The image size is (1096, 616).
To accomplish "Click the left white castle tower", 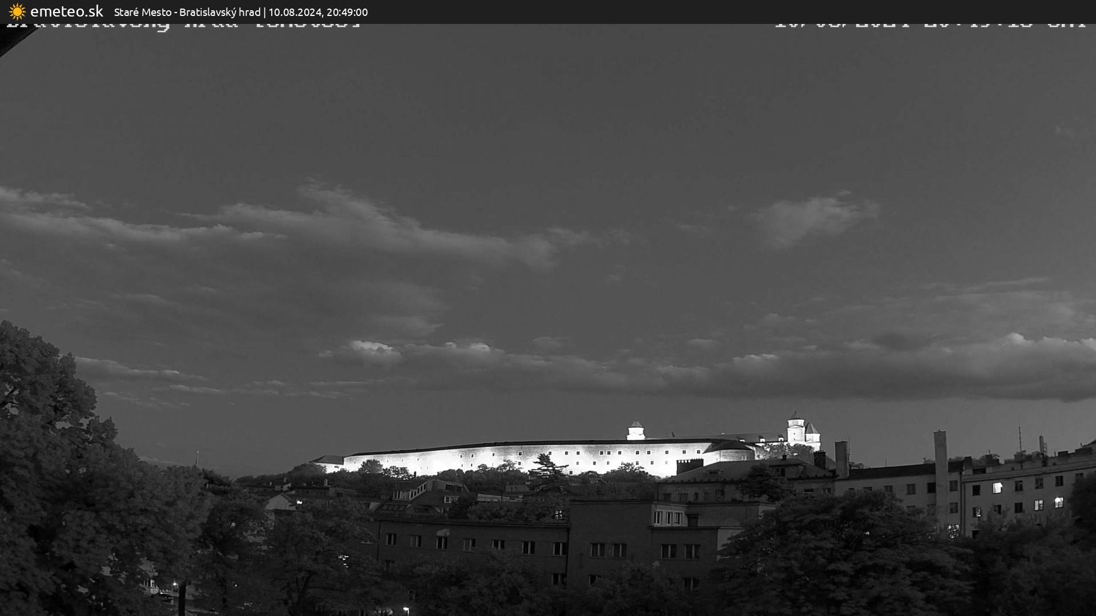I will [635, 431].
